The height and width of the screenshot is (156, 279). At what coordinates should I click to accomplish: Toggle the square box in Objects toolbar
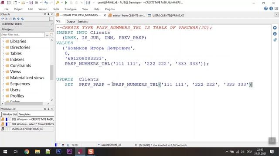click(51, 19)
